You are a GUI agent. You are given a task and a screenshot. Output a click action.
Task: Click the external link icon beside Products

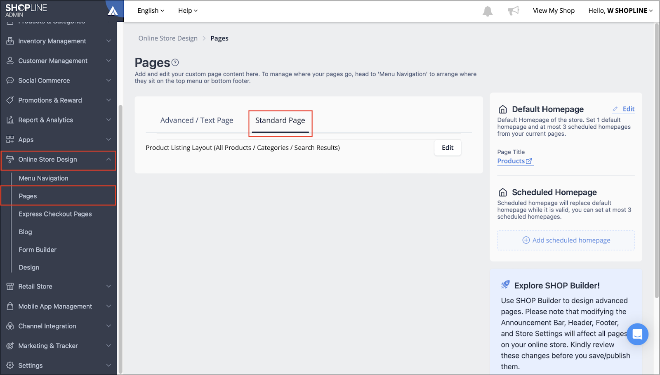pyautogui.click(x=529, y=161)
